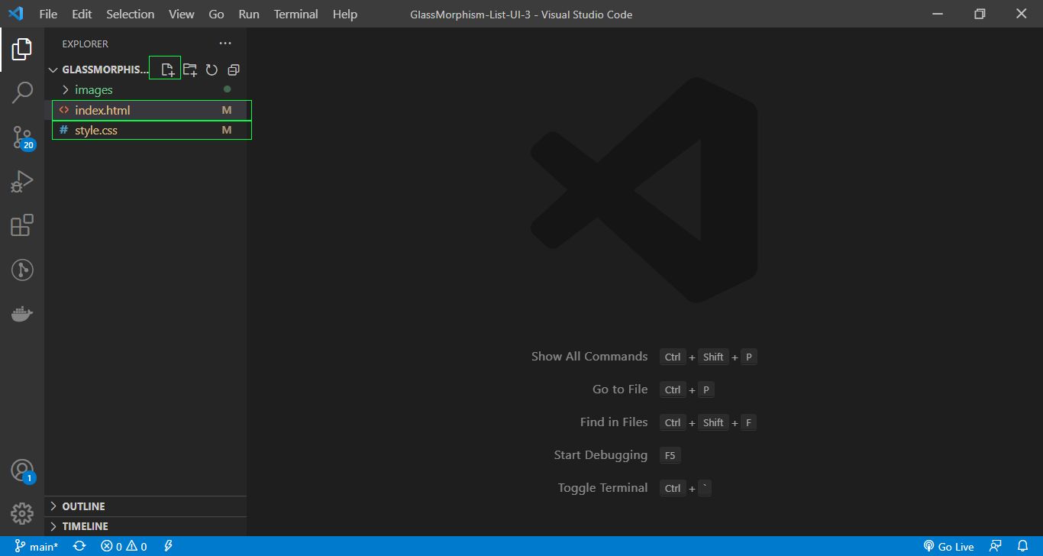Click the Show All Commands label
Viewport: 1043px width, 556px height.
(589, 357)
